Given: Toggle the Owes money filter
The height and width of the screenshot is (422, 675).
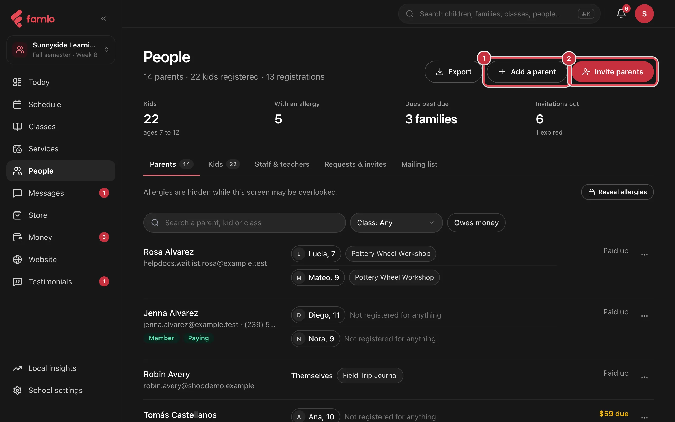Looking at the screenshot, I should (x=476, y=223).
